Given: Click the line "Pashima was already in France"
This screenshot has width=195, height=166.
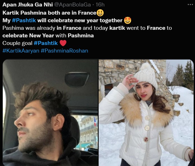Looking at the screenshot, I should 42,28.
